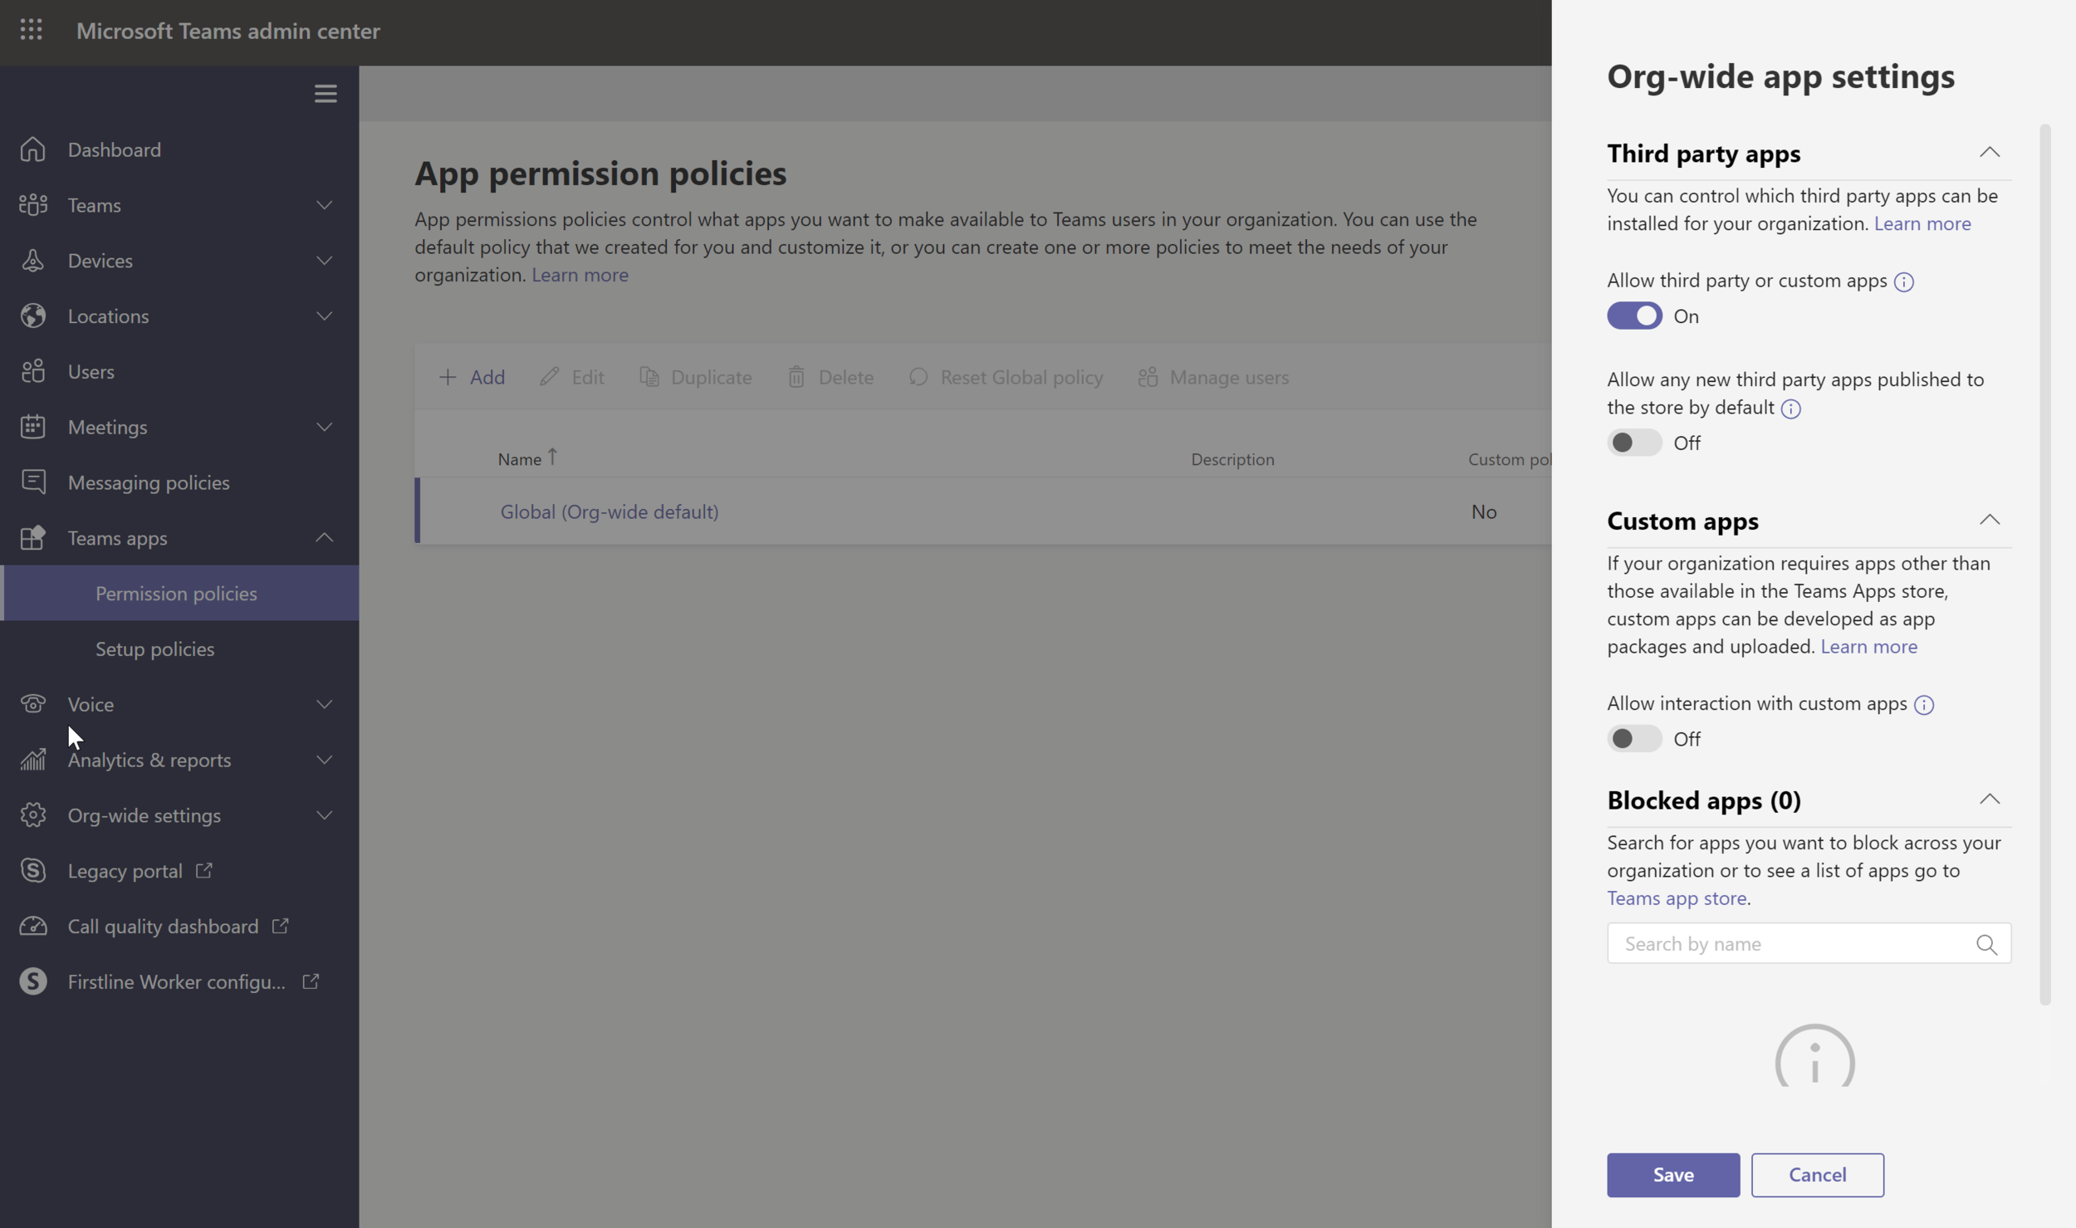Expand the Devices menu chevron
The width and height of the screenshot is (2076, 1228).
325,260
